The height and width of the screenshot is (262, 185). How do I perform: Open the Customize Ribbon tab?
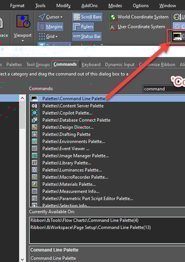point(157,65)
